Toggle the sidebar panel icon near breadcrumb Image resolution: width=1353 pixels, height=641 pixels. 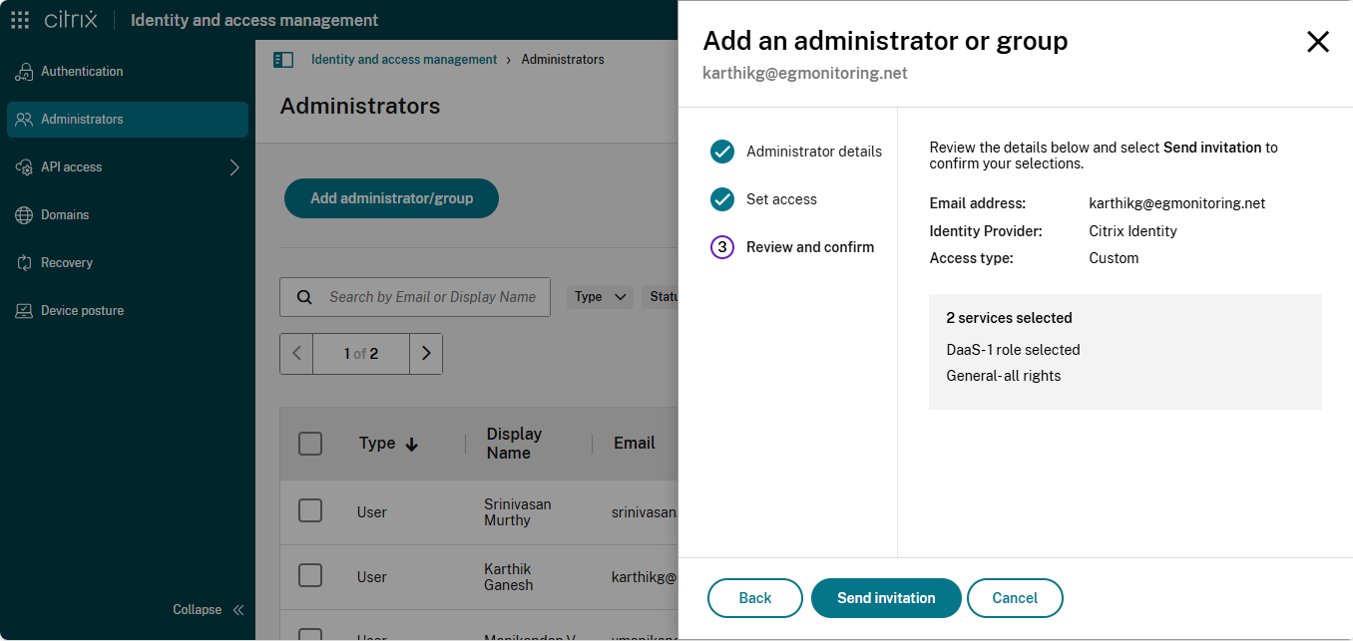[283, 60]
